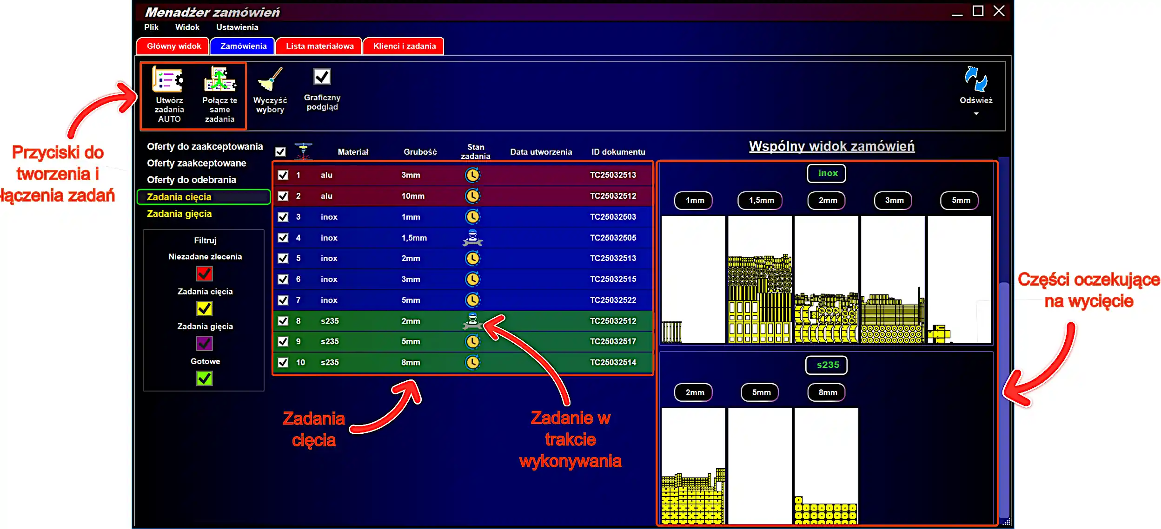Click the s235 8mm nesting preview thumbnail
Viewport: 1161px width, 529px height.
(826, 465)
